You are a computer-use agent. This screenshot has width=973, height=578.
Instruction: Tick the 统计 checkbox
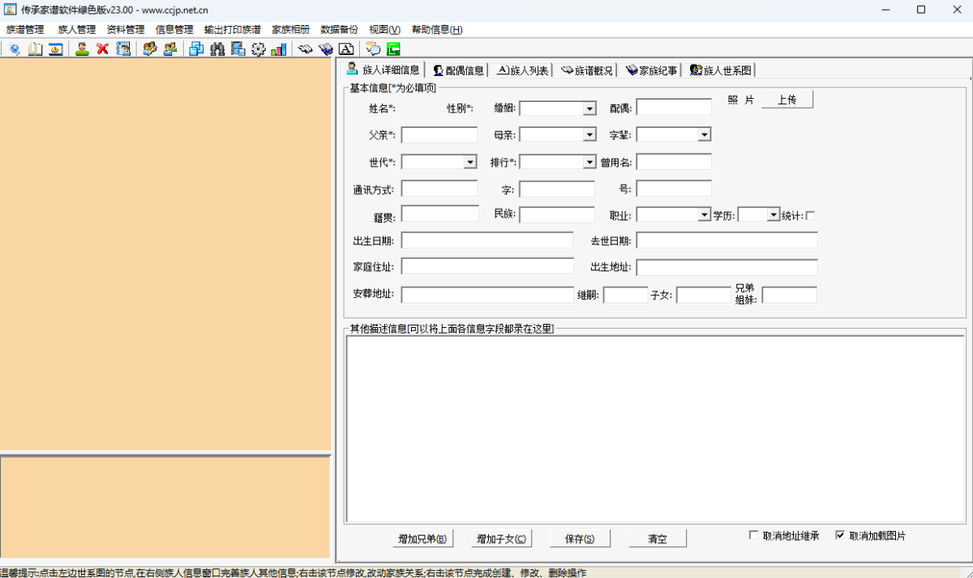[x=810, y=215]
